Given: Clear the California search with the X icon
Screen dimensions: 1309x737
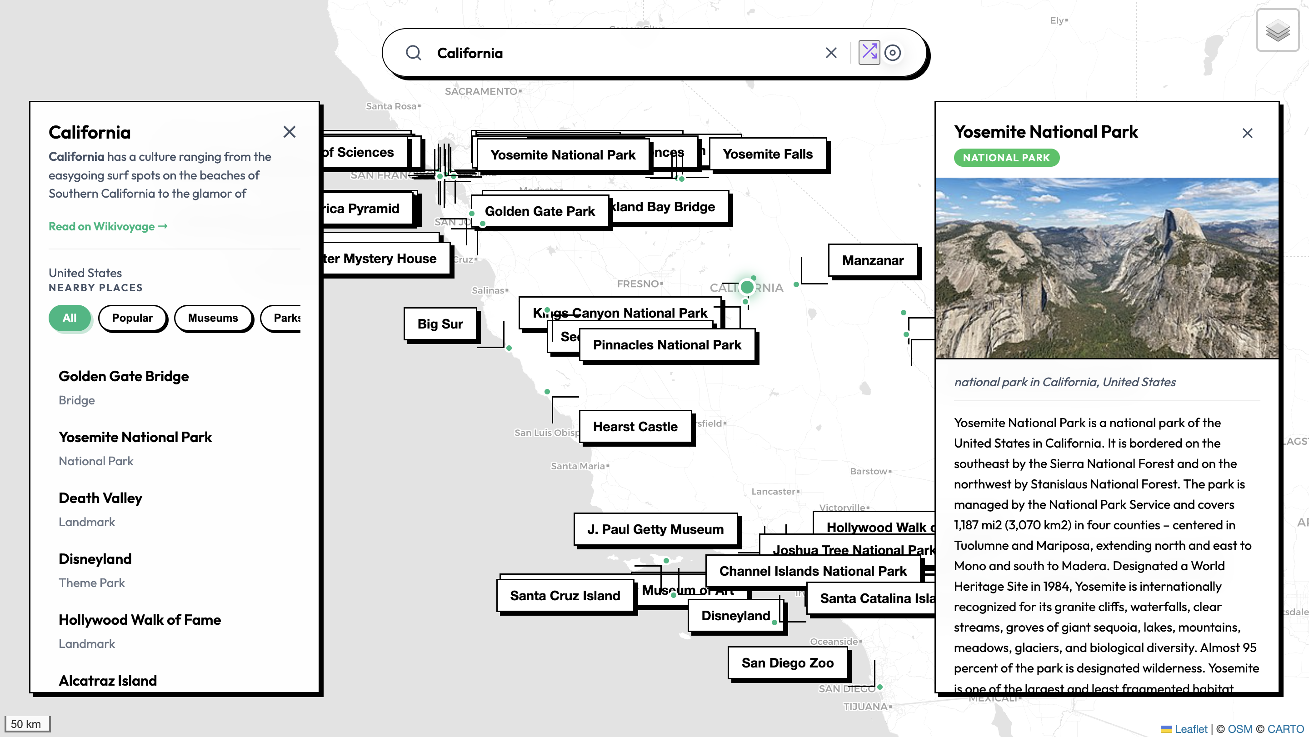Looking at the screenshot, I should point(831,52).
